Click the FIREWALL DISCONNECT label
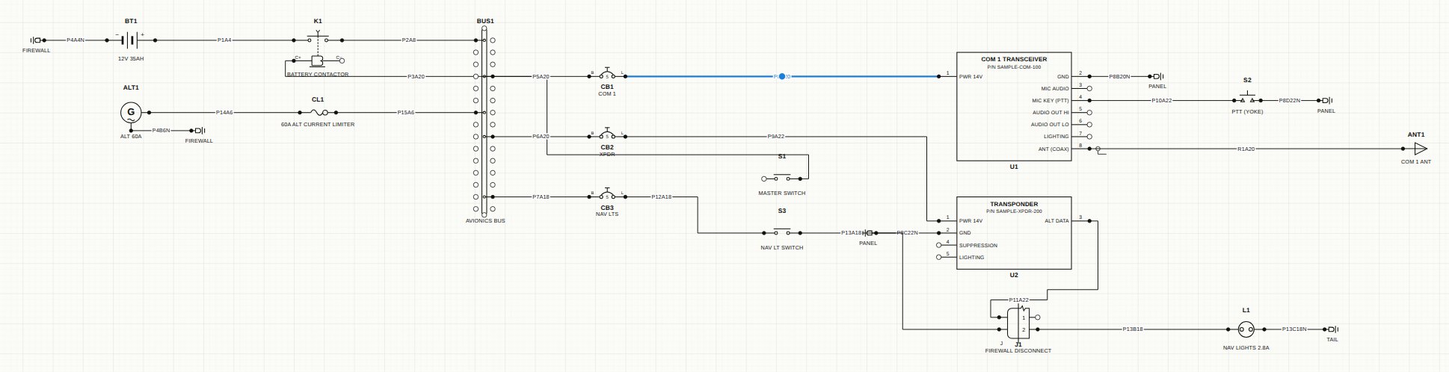 click(x=1018, y=350)
